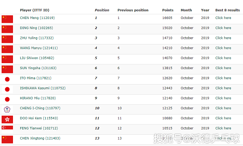Click 'Click here' for CHEN Meng's best results
This screenshot has height=146, width=243.
223,18
